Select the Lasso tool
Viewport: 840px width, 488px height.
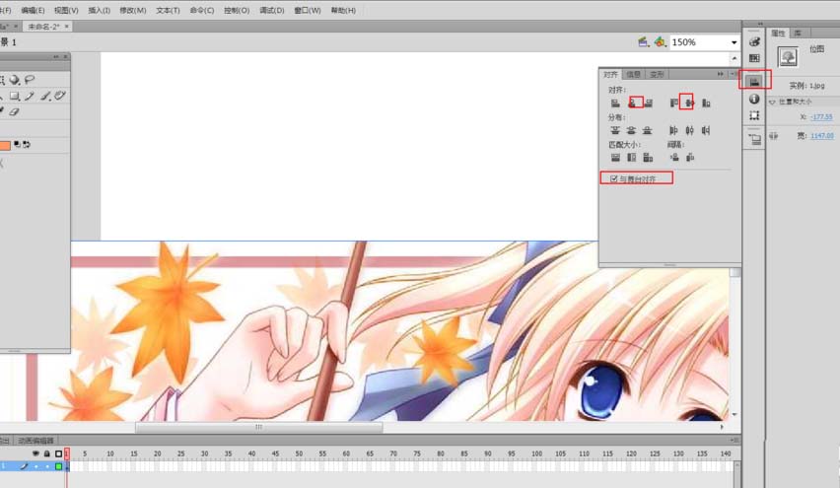pyautogui.click(x=30, y=79)
